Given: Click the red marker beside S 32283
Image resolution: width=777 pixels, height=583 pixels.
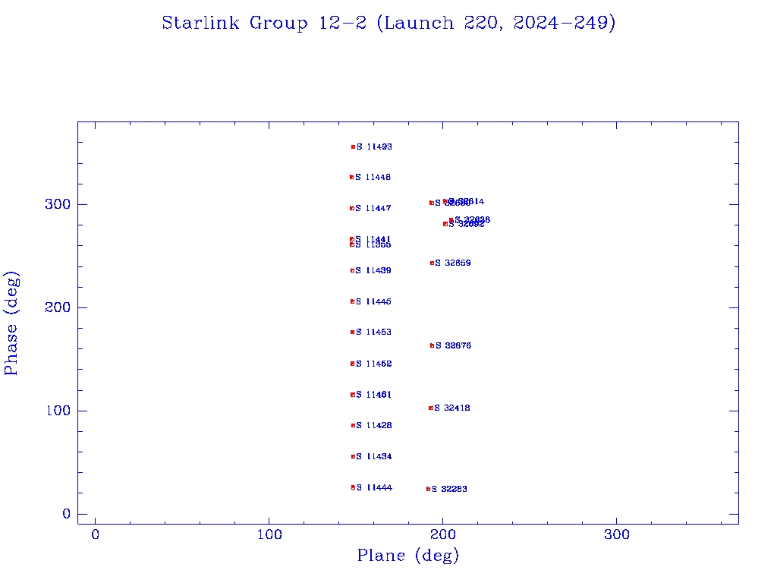Looking at the screenshot, I should coord(429,490).
